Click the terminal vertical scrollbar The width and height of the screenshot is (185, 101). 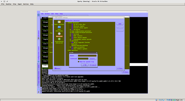point(41,54)
